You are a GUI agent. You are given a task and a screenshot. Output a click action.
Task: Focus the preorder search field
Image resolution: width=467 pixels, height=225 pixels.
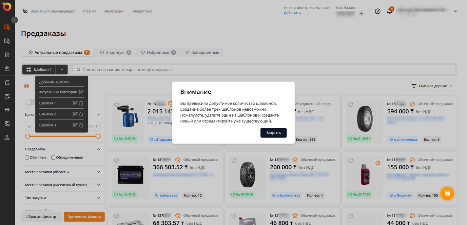coord(264,69)
